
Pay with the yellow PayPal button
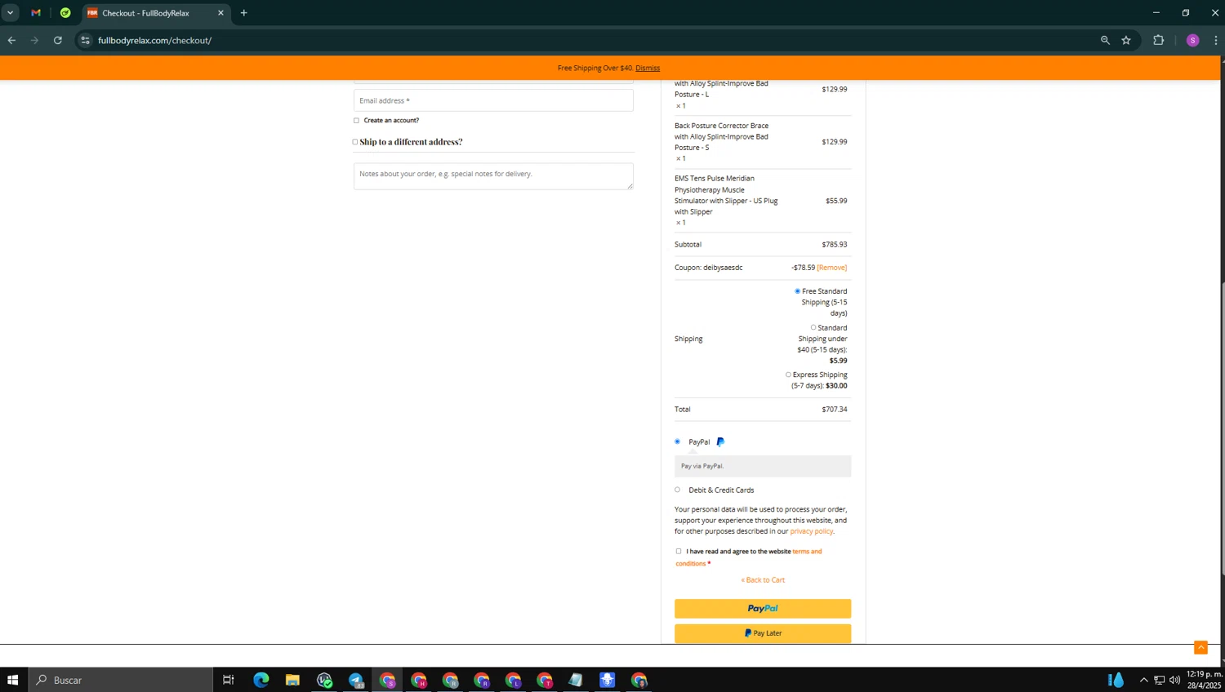pyautogui.click(x=763, y=609)
